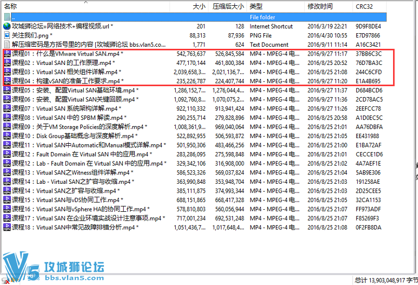This screenshot has width=418, height=285.
Task: Click compressed size 87,936 cell
Action: pos(236,35)
